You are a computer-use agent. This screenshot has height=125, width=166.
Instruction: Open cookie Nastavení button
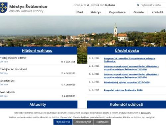point(103,122)
